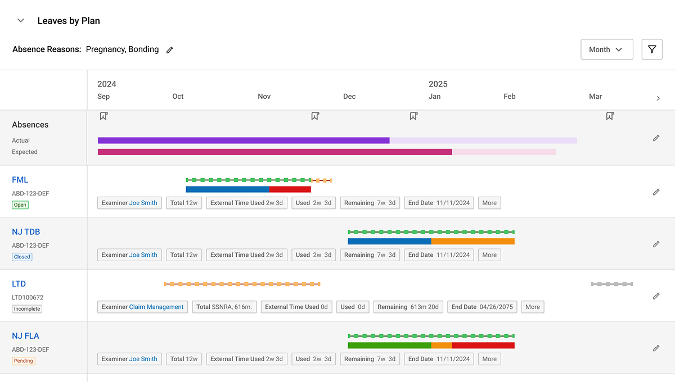
Task: Click the purple Actual absence bar
Action: [x=243, y=140]
